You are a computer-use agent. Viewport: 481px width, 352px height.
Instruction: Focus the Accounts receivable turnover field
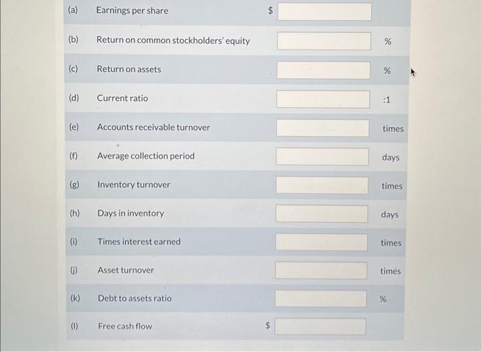[323, 128]
